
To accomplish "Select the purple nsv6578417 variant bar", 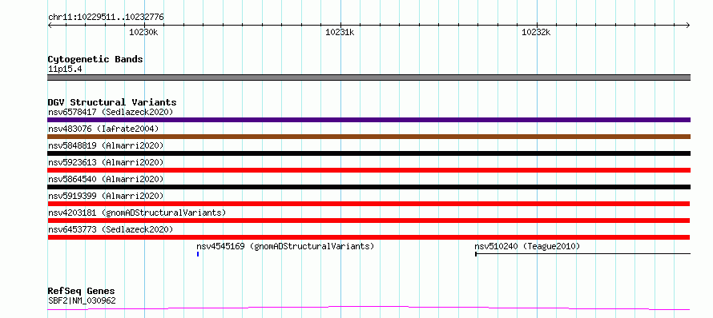I will (x=369, y=120).
